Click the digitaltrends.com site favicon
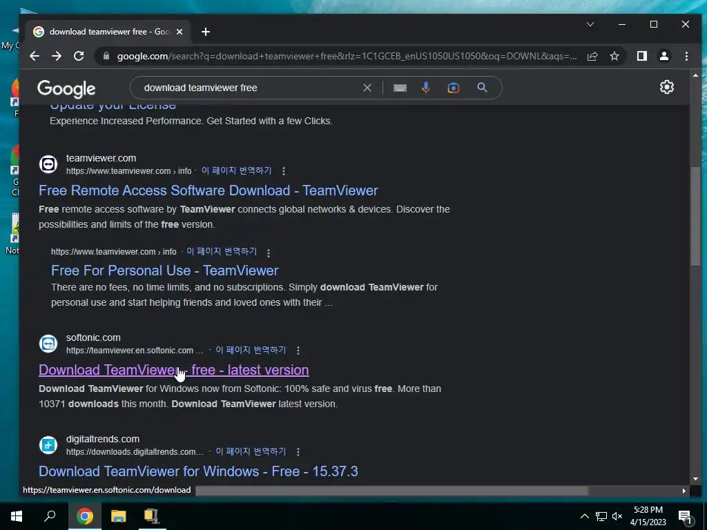The image size is (707, 530). [48, 445]
